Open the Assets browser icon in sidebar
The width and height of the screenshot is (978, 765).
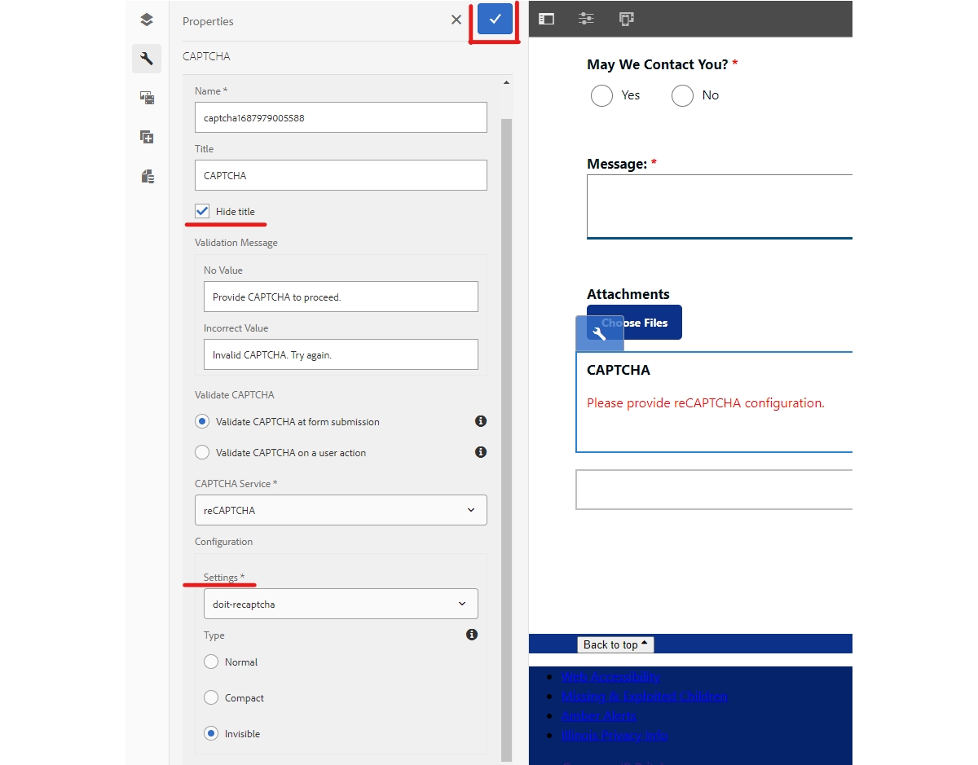[147, 98]
